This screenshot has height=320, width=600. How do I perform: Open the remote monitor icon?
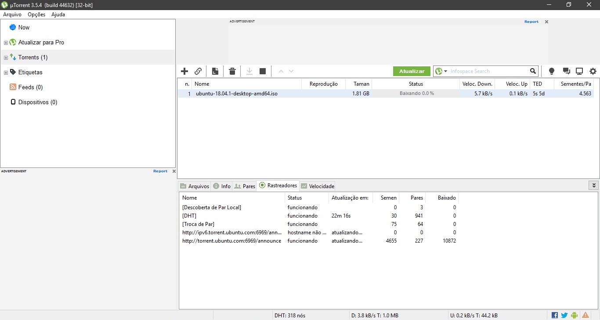coord(579,71)
